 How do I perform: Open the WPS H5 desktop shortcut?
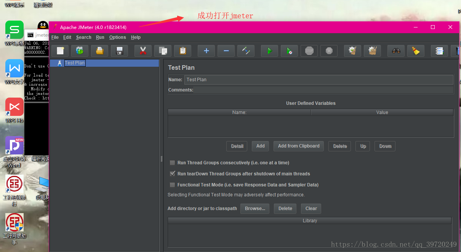pyautogui.click(x=14, y=110)
